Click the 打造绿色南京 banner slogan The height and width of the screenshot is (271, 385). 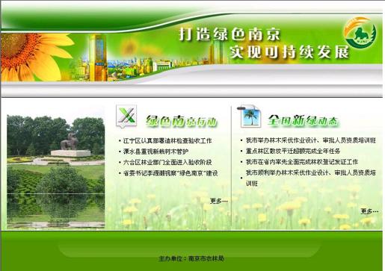[x=230, y=34]
